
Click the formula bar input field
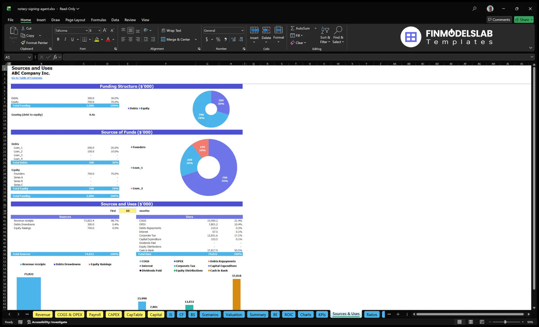tap(299, 57)
